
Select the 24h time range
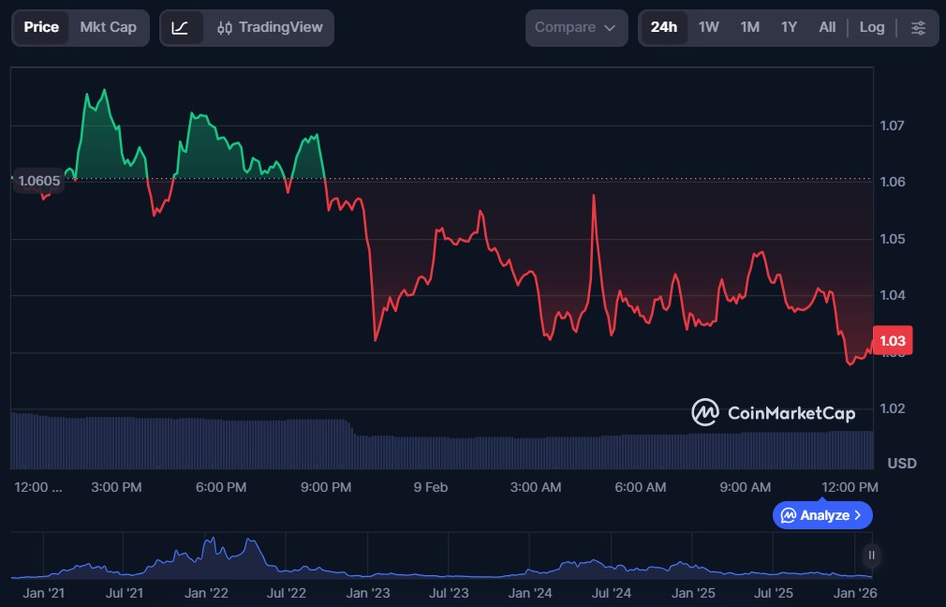click(x=663, y=27)
